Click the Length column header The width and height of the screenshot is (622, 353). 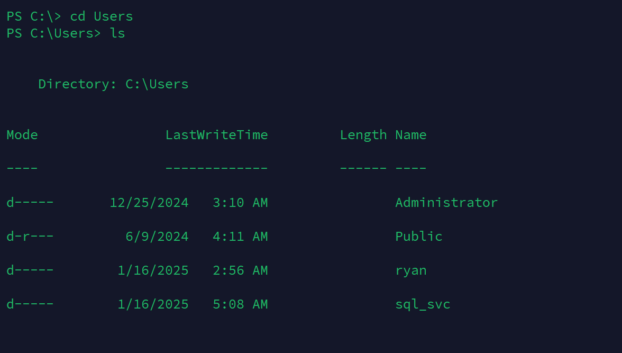pyautogui.click(x=363, y=135)
